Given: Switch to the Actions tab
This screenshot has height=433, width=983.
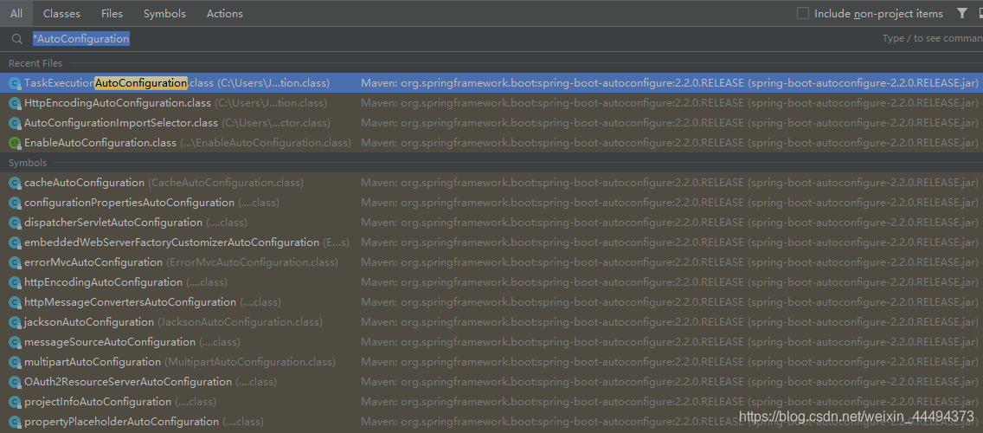Looking at the screenshot, I should [225, 13].
